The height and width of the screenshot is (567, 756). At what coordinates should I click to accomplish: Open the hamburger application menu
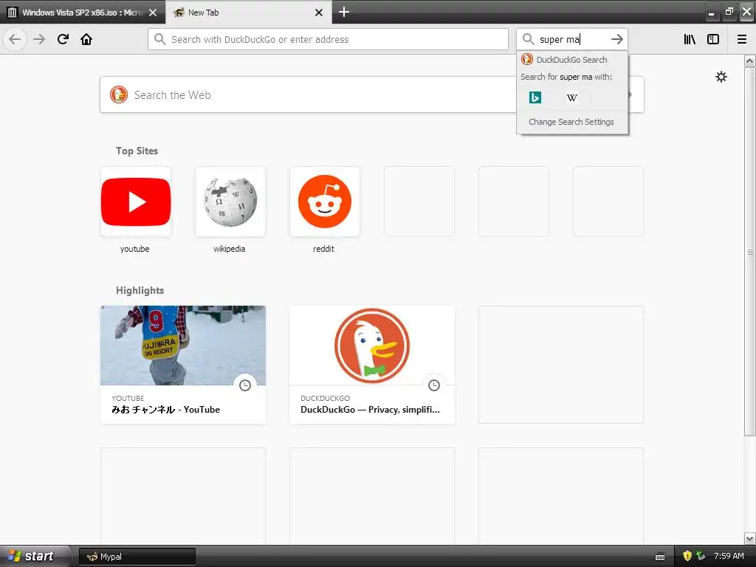pos(742,39)
